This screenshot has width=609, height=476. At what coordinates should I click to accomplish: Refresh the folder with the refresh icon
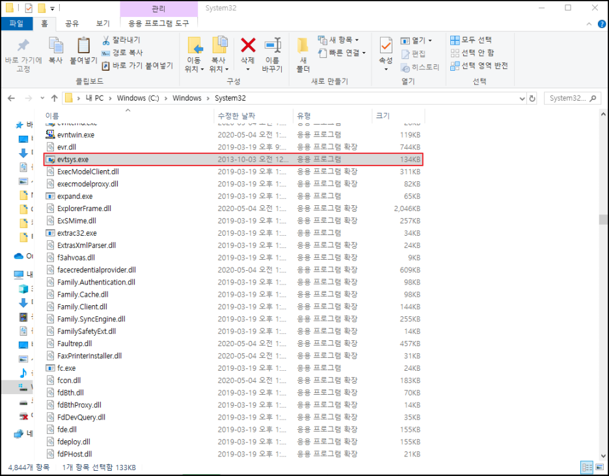pos(532,97)
